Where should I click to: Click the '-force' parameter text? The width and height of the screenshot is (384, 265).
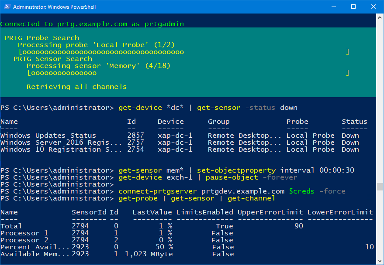[x=332, y=191]
